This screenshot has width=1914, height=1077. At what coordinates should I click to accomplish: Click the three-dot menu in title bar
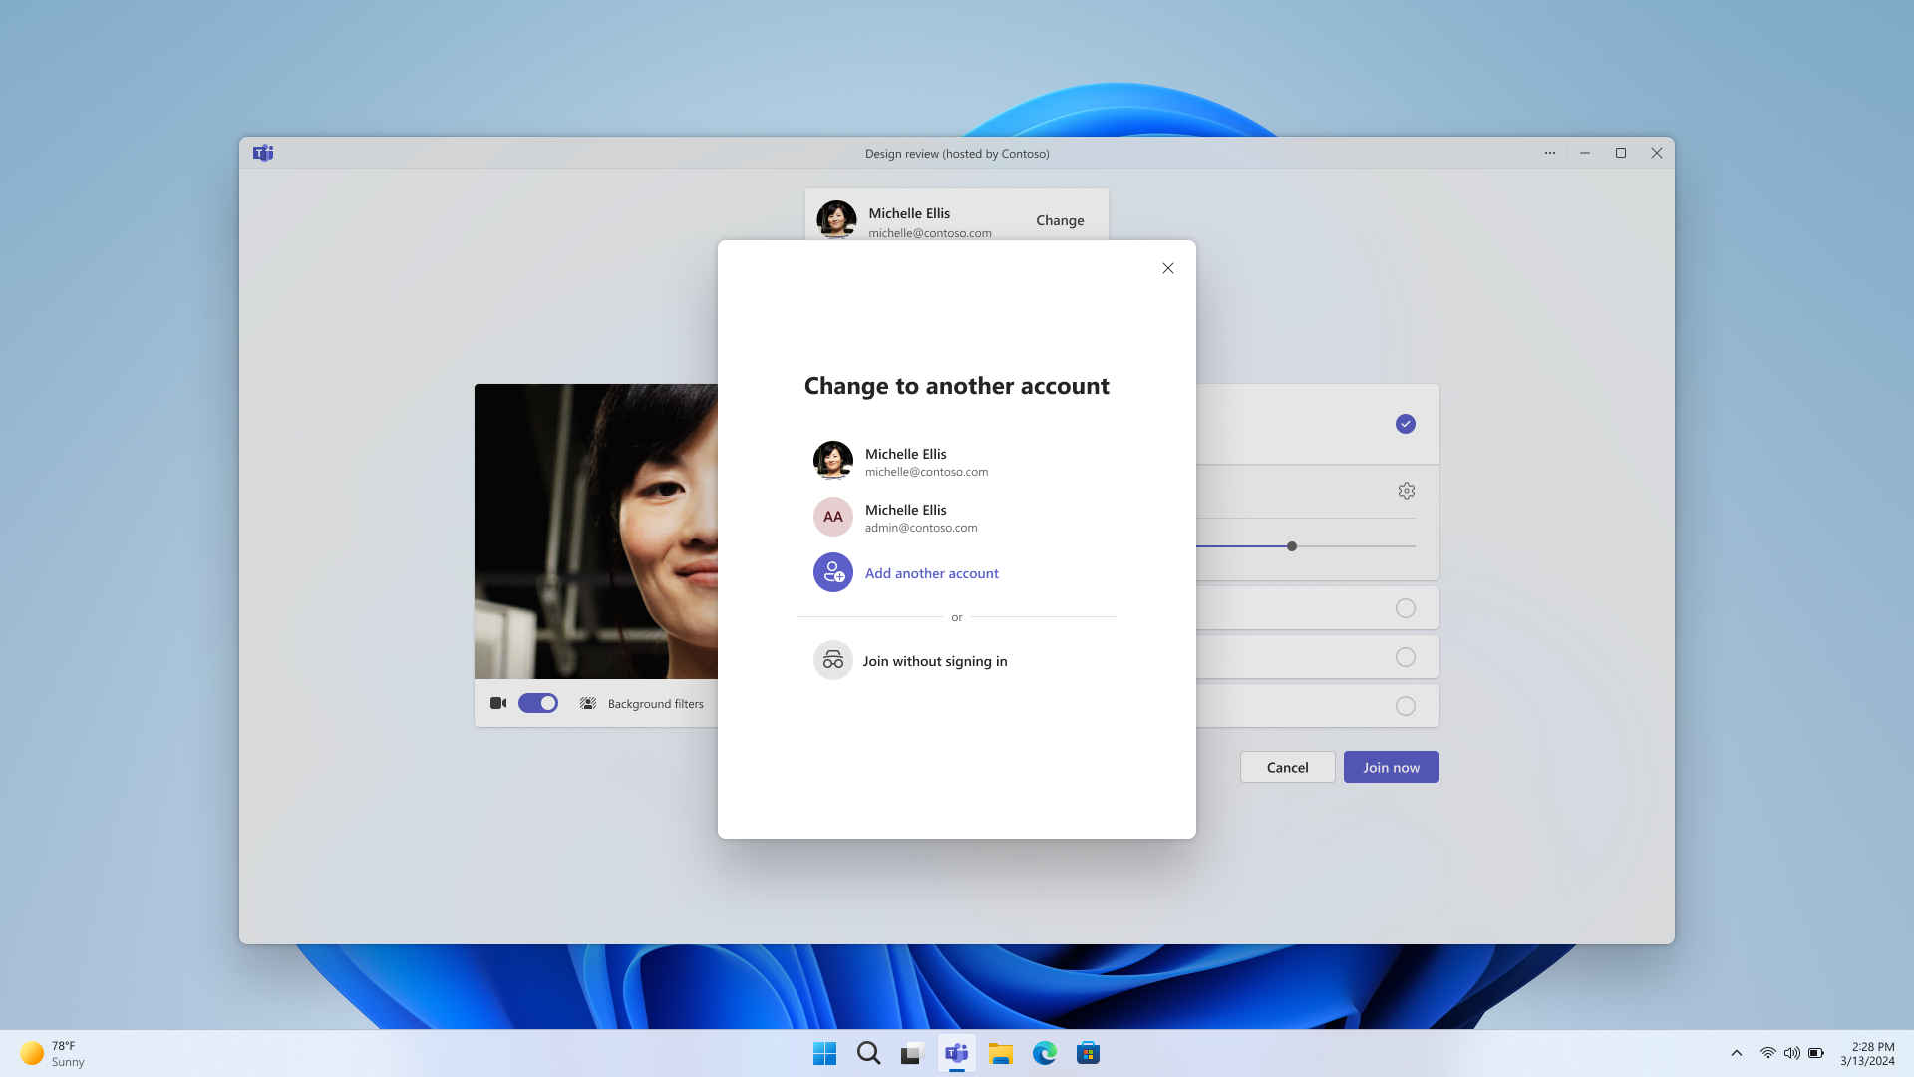click(x=1550, y=153)
